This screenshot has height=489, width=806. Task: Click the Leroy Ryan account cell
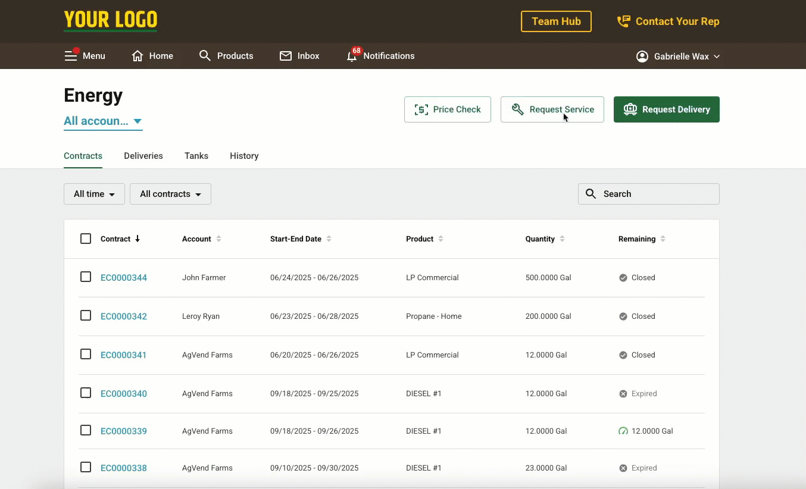(x=201, y=316)
